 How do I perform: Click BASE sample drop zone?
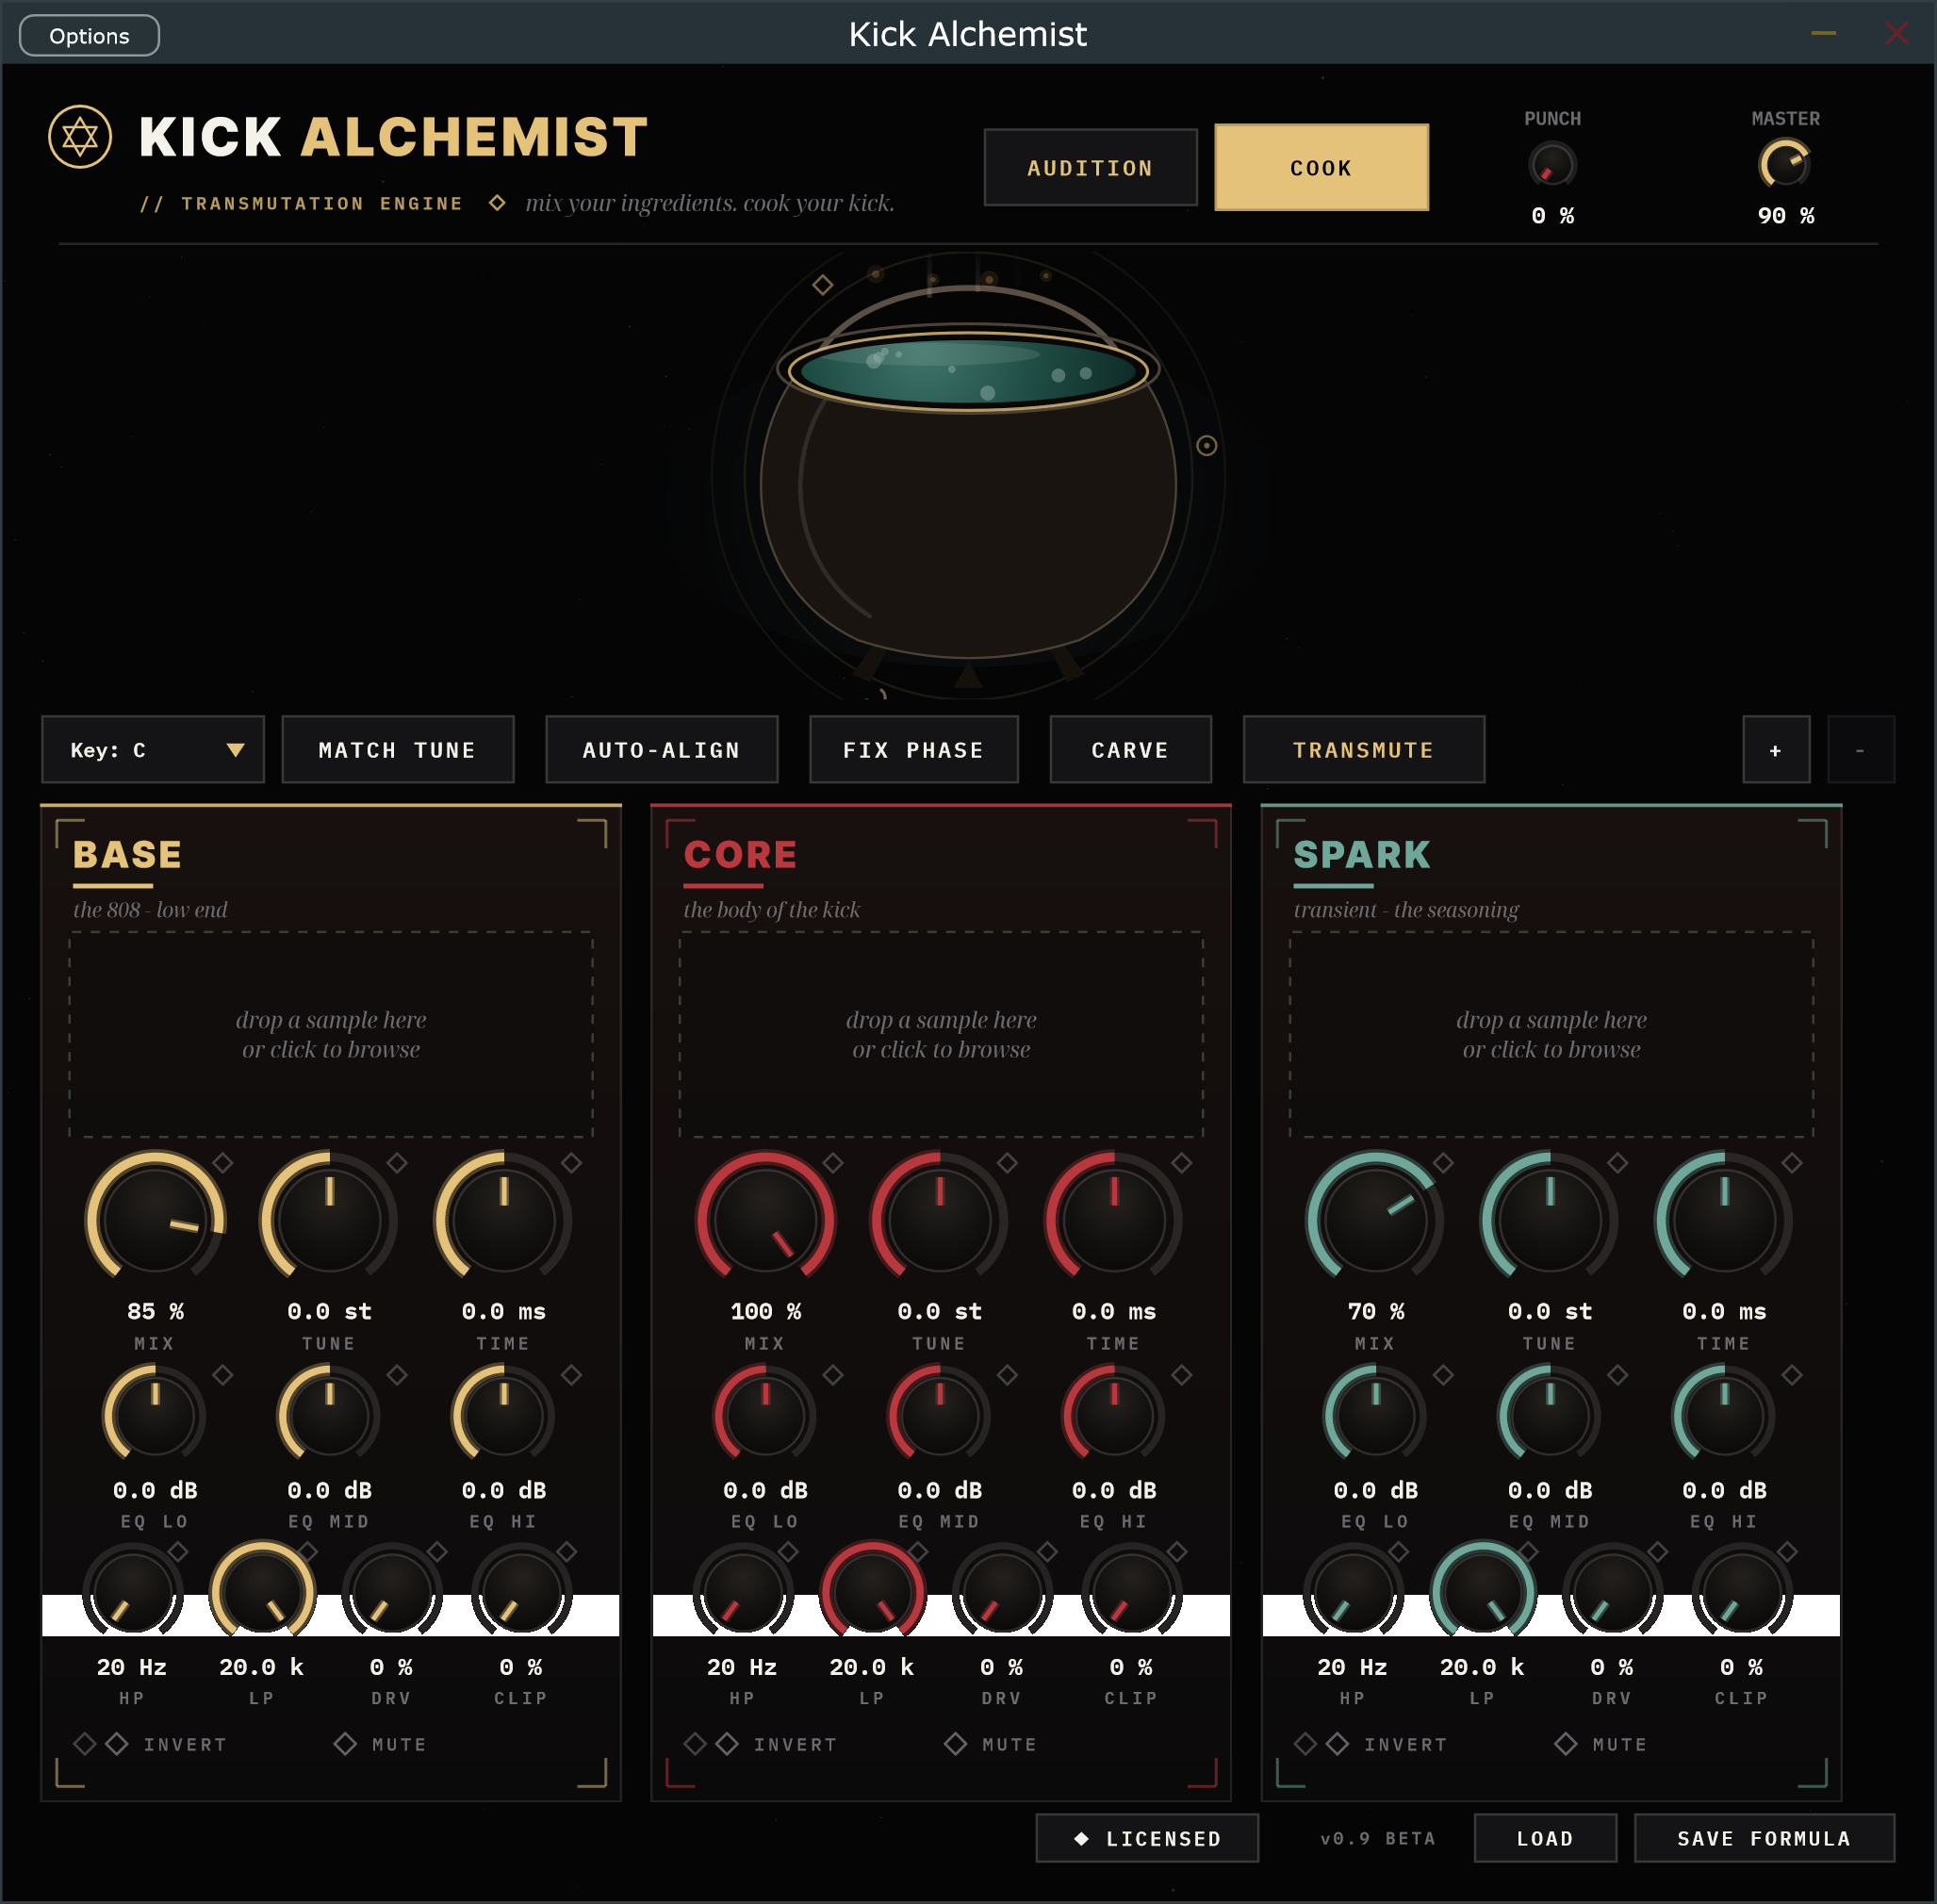point(331,1035)
